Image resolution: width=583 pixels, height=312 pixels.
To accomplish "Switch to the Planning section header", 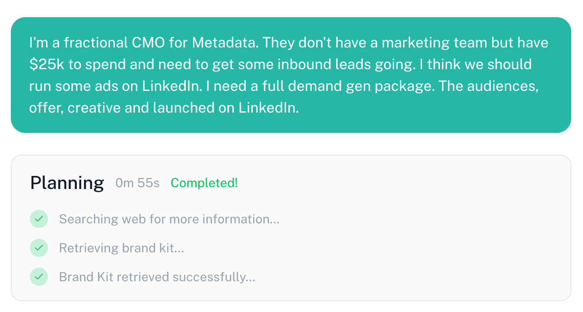I will 67,183.
